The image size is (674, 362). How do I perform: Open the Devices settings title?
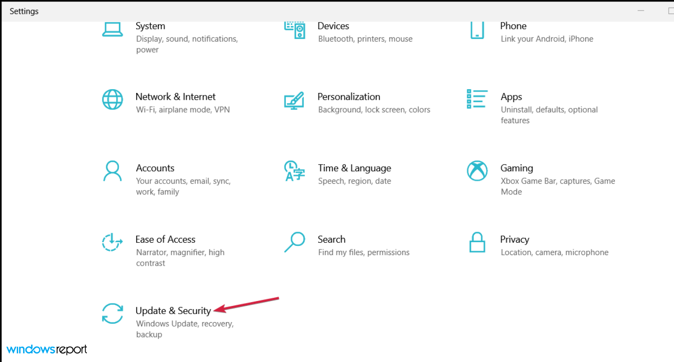point(333,26)
